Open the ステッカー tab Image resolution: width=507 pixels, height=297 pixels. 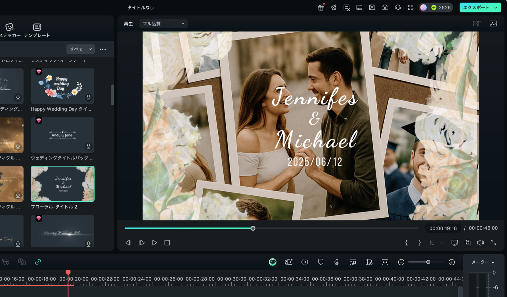click(10, 30)
